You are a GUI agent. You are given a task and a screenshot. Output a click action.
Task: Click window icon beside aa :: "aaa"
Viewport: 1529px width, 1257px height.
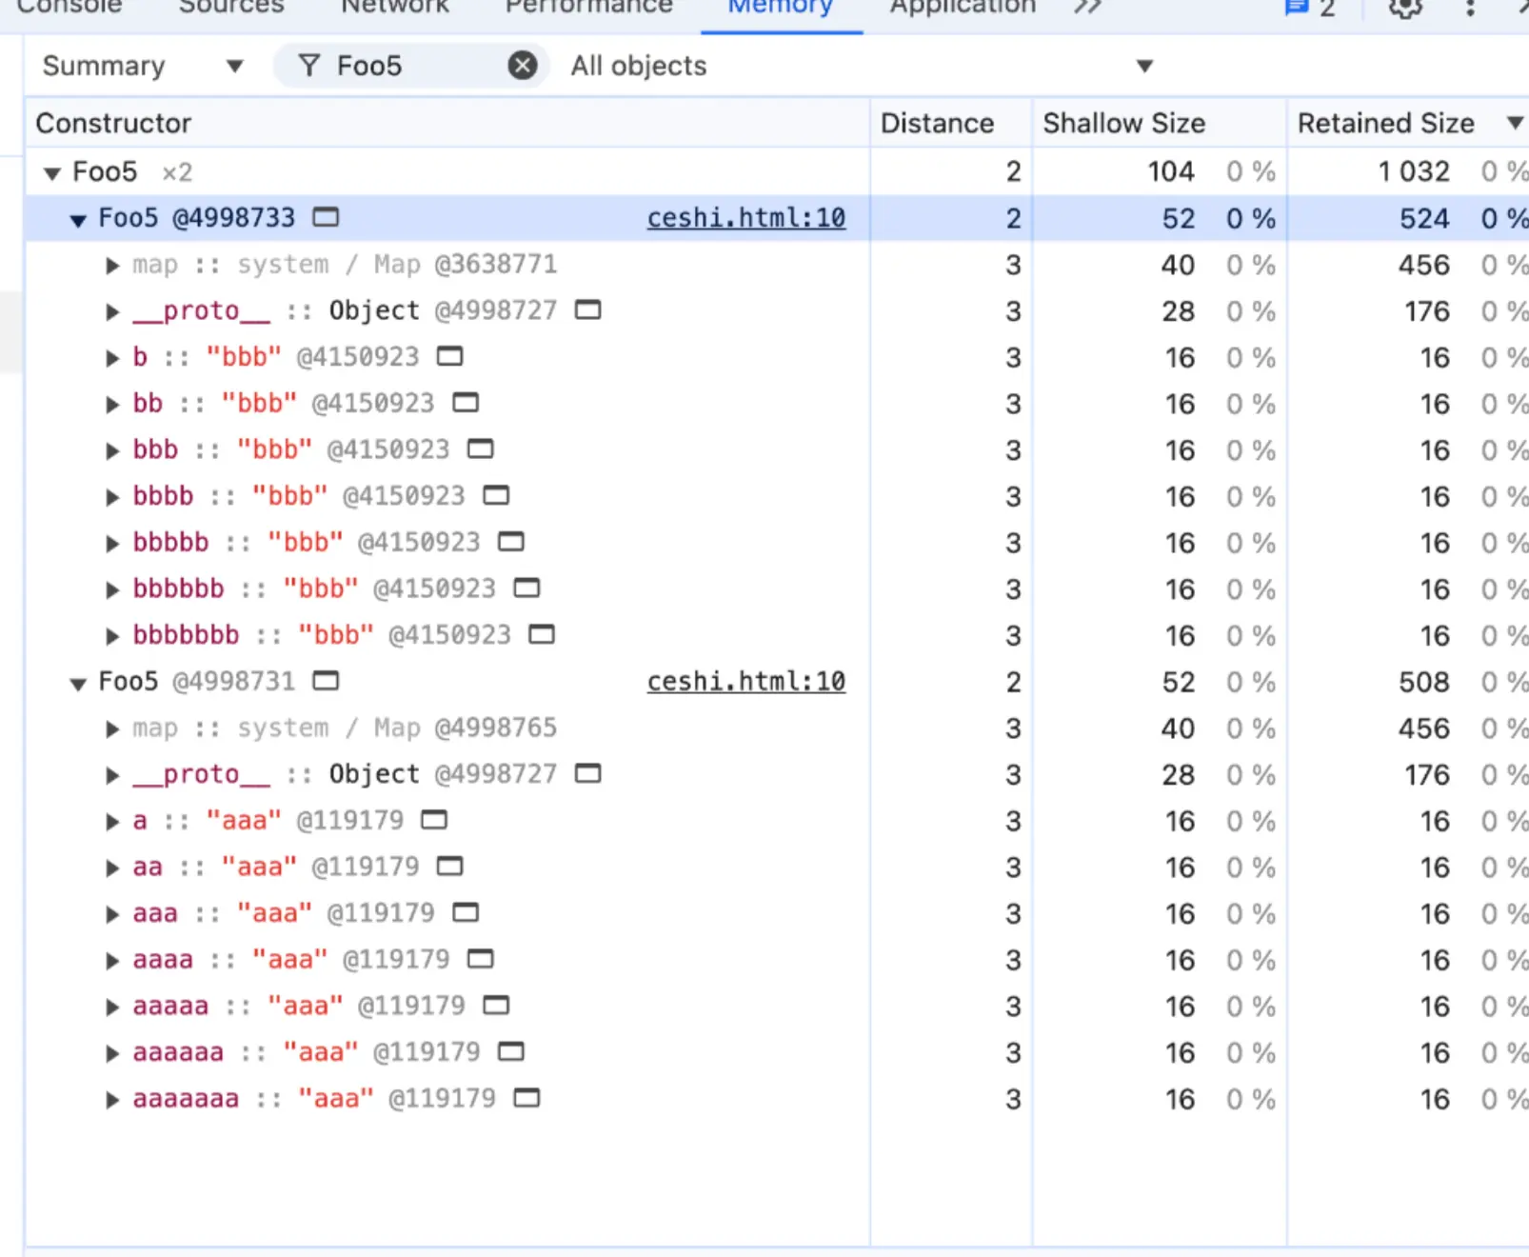tap(449, 867)
